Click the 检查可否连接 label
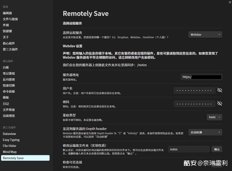 click(x=72, y=162)
